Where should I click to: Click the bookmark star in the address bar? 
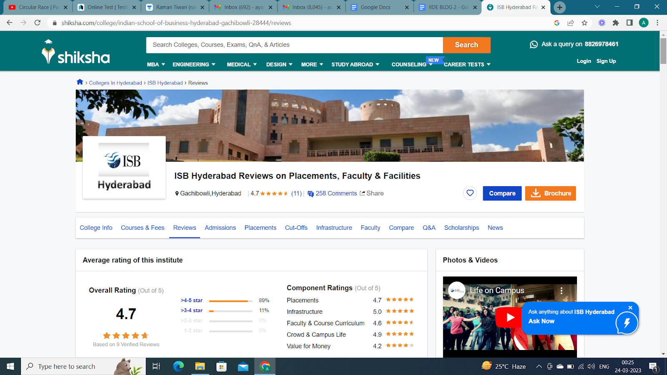tap(585, 23)
